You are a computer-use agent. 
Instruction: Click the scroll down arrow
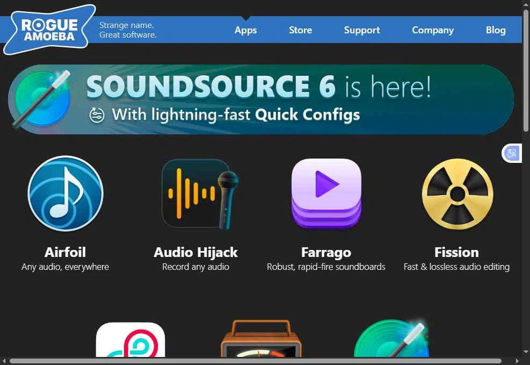[526, 353]
